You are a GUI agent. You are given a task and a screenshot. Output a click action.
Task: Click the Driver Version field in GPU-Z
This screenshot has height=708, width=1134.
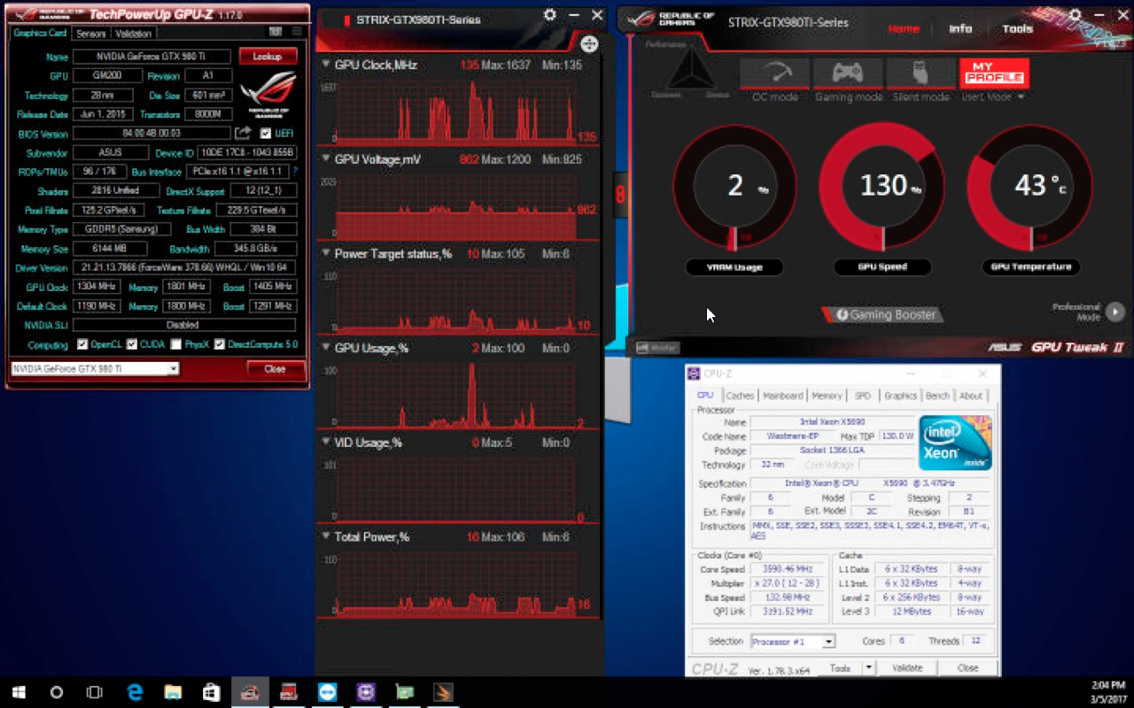click(x=184, y=267)
